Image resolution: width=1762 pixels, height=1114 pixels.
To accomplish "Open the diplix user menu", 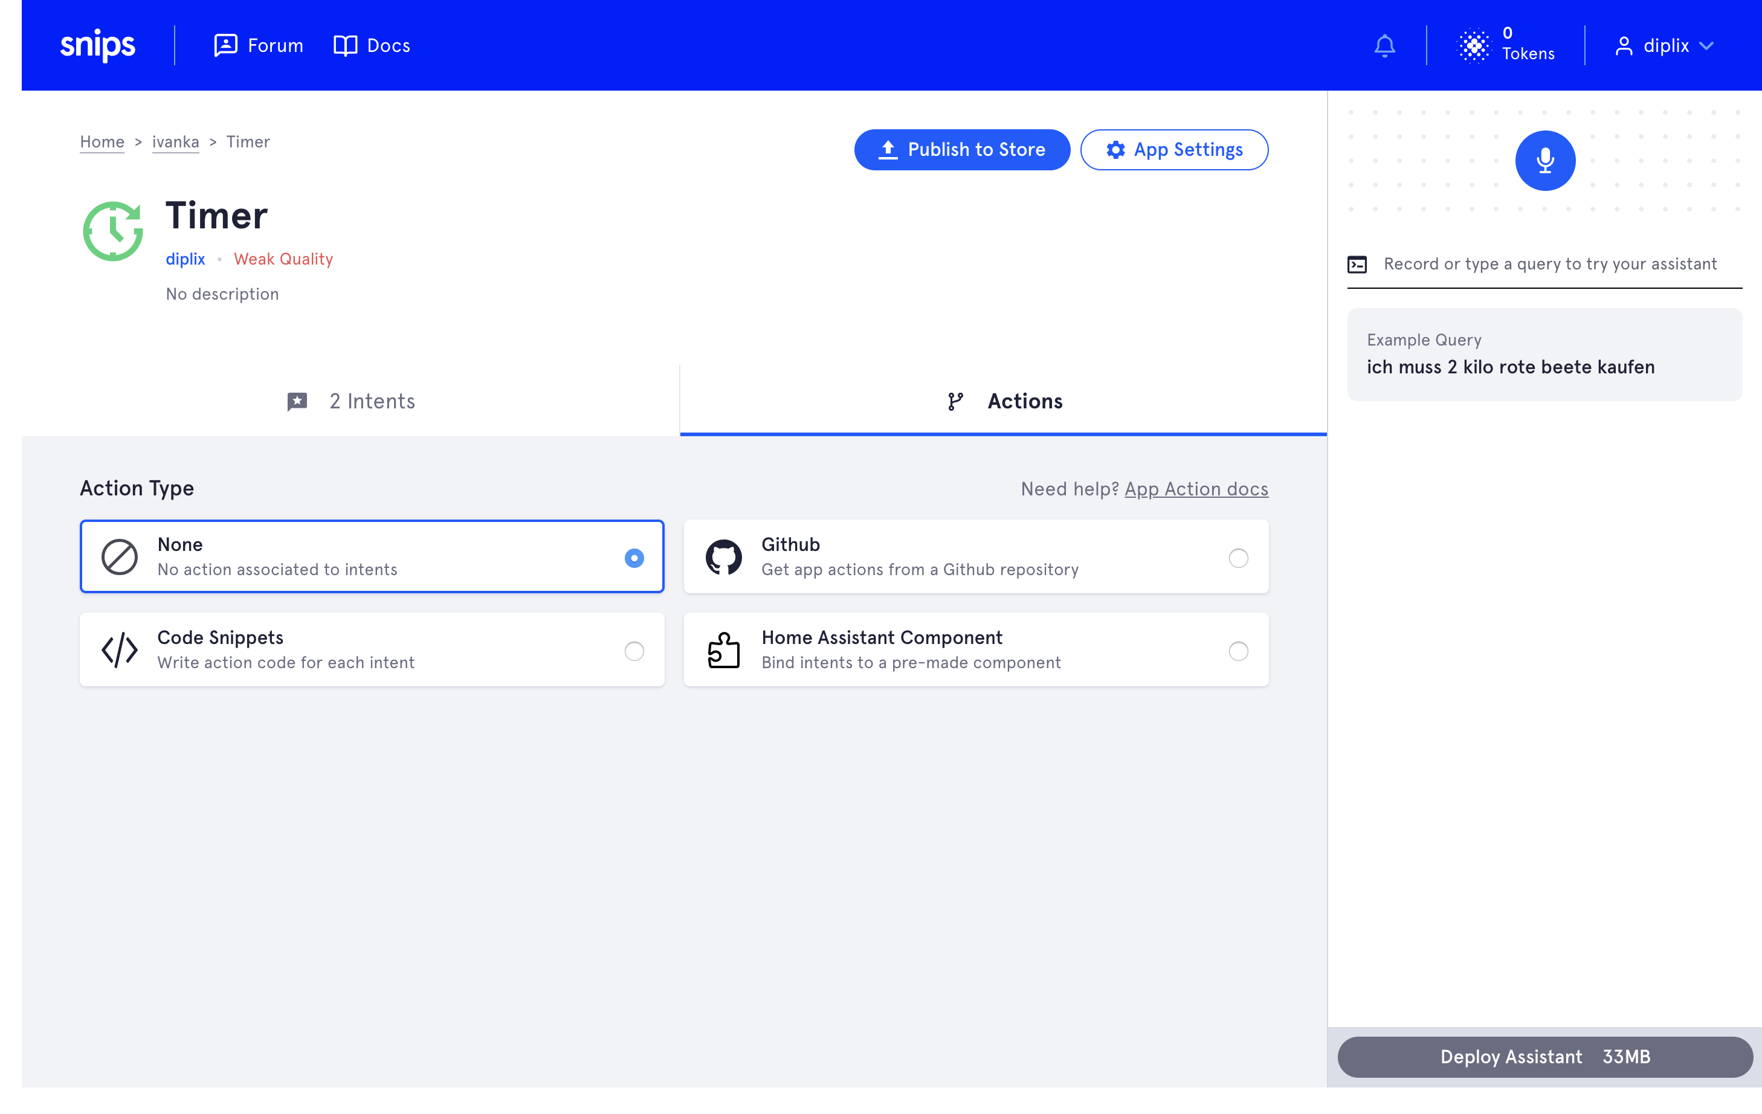I will click(1665, 45).
